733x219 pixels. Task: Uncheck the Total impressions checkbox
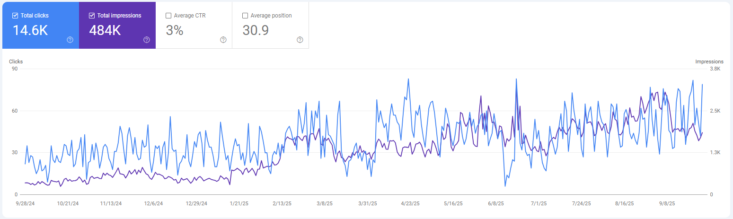click(92, 16)
